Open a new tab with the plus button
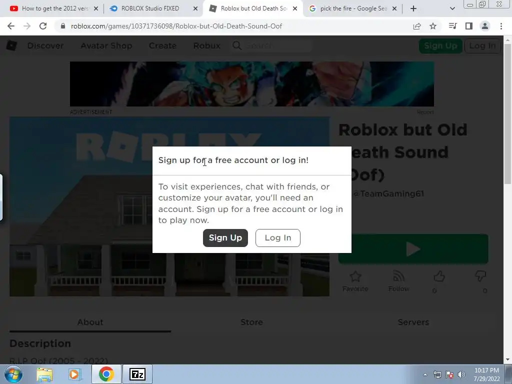The image size is (512, 384). tap(413, 9)
